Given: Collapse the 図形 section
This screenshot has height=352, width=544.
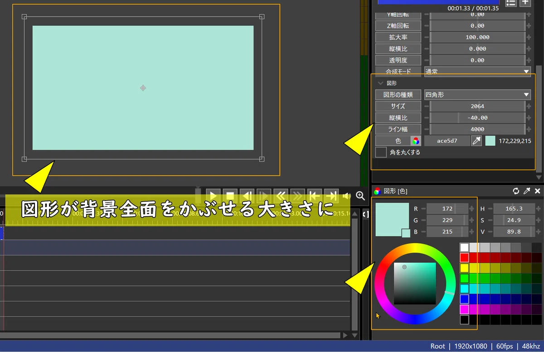Looking at the screenshot, I should coord(380,83).
